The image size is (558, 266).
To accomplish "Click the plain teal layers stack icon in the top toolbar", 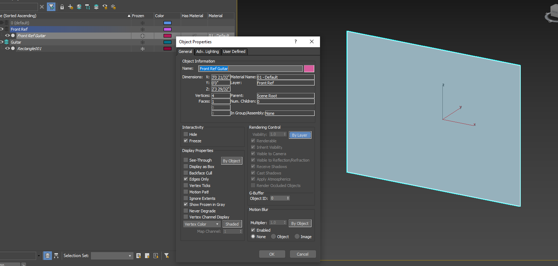I will [x=96, y=7].
